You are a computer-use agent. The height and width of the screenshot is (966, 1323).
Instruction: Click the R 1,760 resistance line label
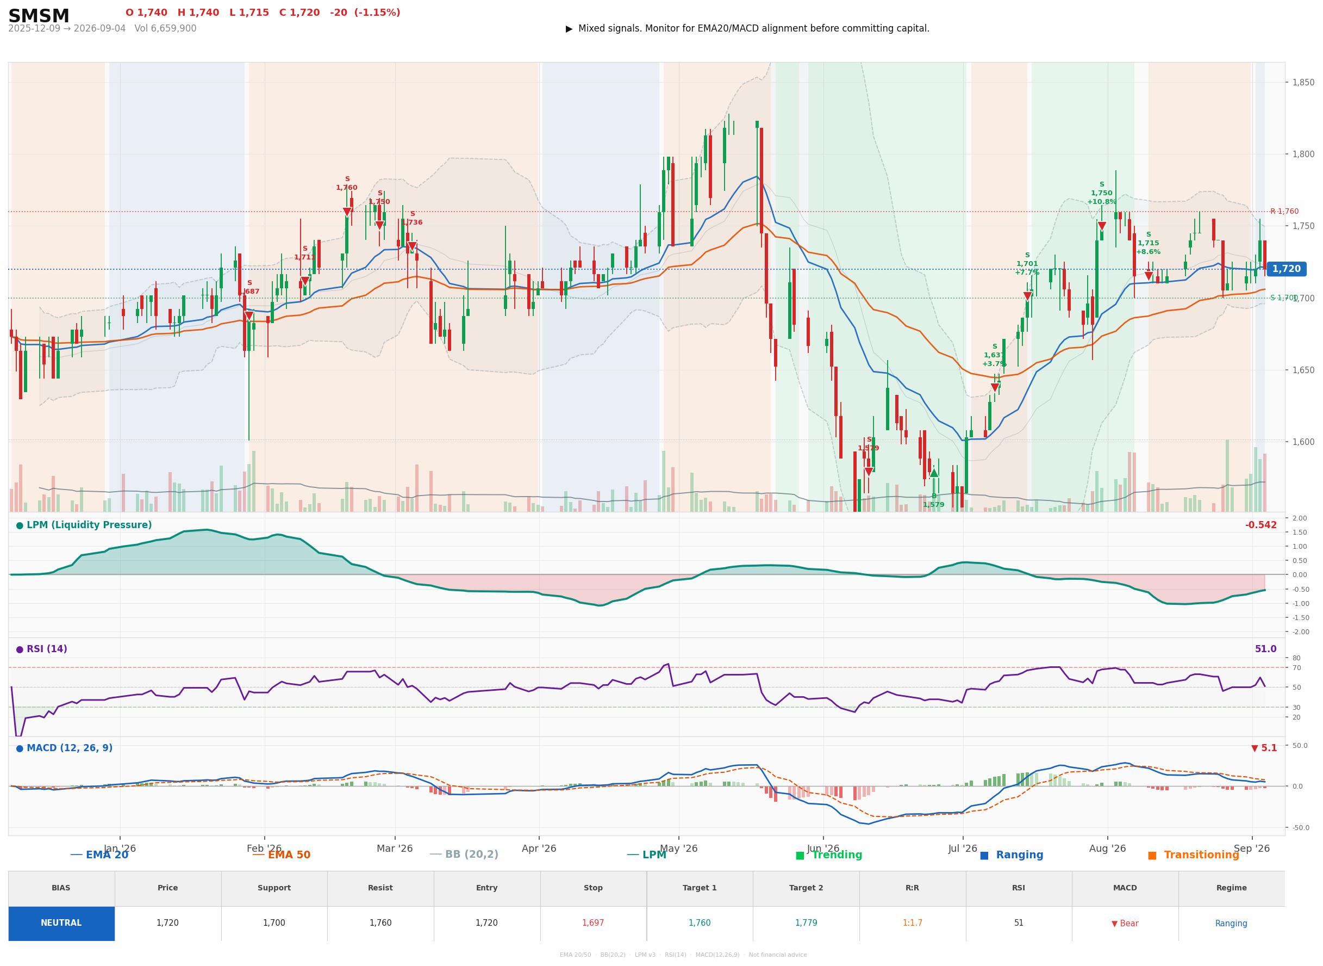[x=1284, y=212]
